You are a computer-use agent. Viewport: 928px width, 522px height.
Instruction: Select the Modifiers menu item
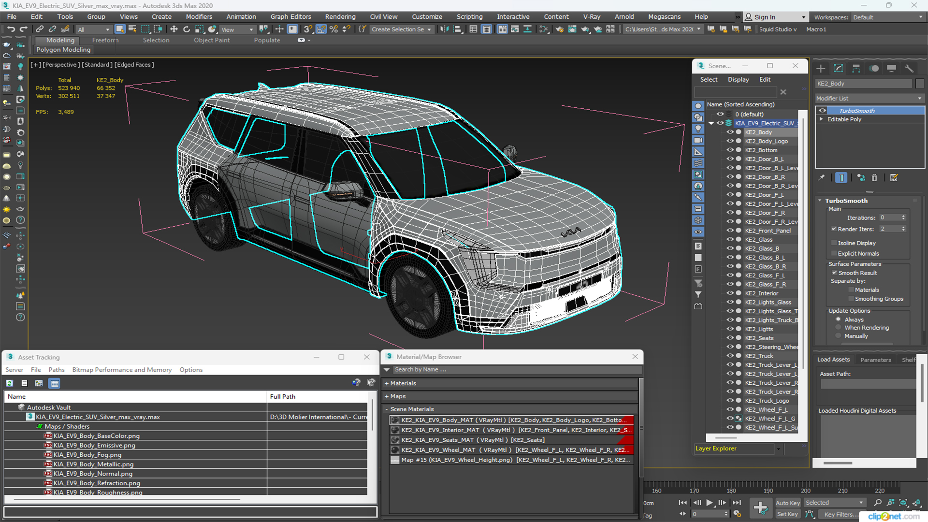pos(198,16)
